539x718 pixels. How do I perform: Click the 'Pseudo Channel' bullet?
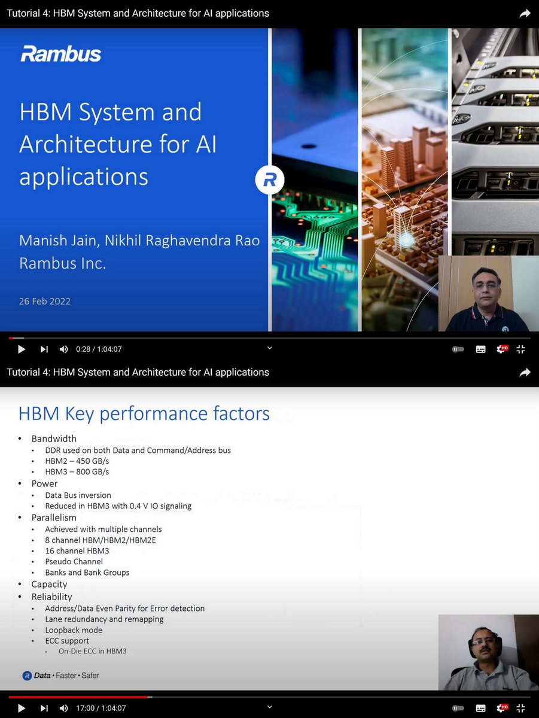coord(74,561)
